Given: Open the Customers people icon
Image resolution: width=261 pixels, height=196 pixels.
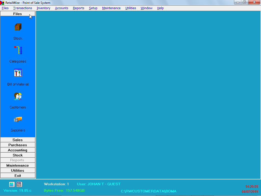Looking at the screenshot, I should [x=18, y=96].
